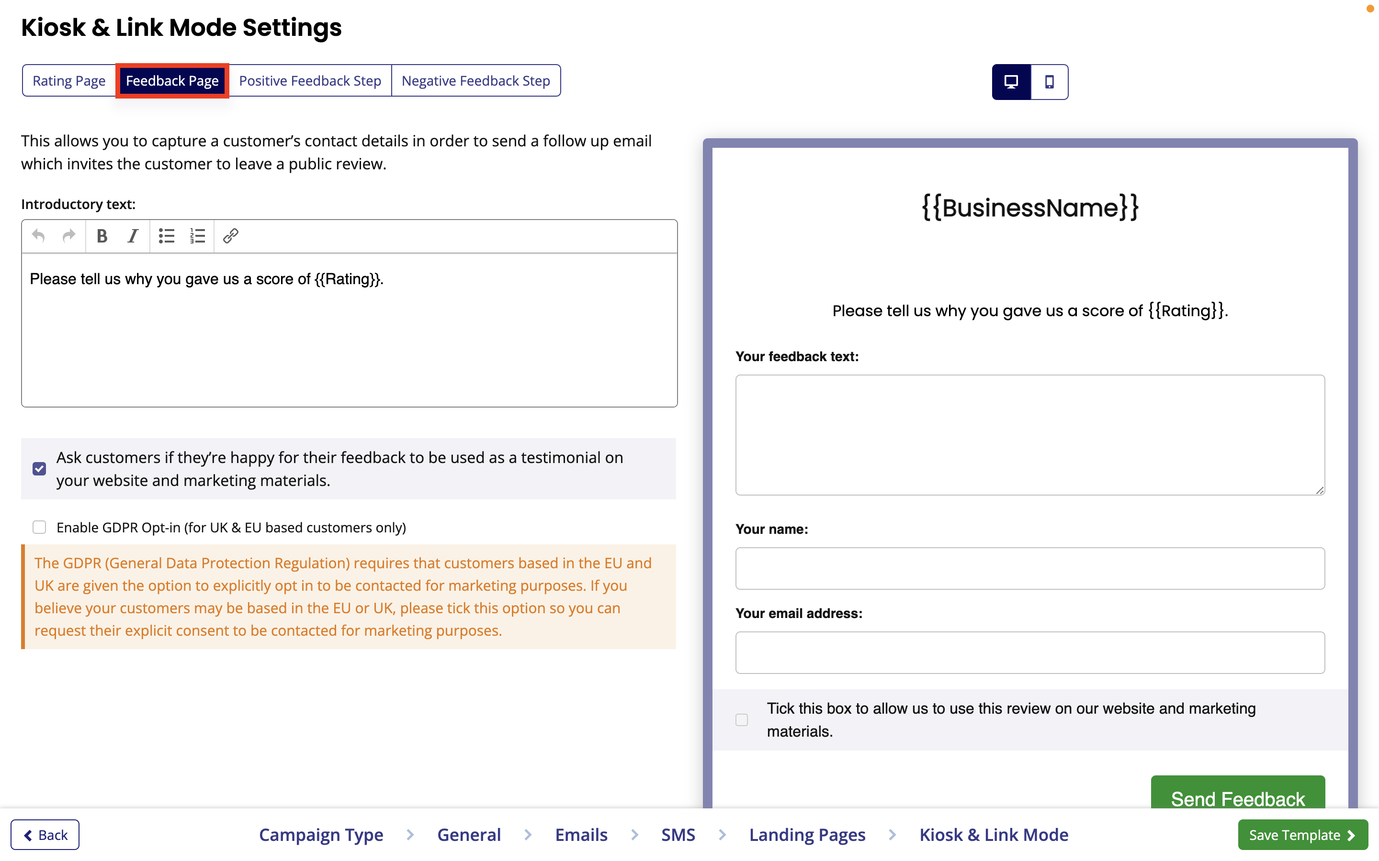Switch to Negative Feedback Step tab
This screenshot has height=861, width=1379.
click(476, 81)
